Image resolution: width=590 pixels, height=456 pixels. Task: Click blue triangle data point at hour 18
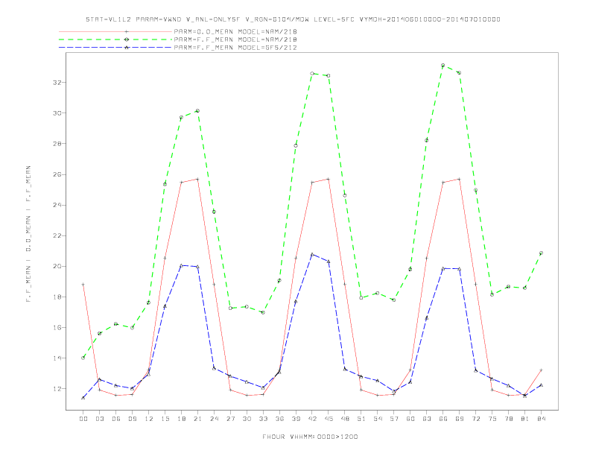pyautogui.click(x=181, y=265)
